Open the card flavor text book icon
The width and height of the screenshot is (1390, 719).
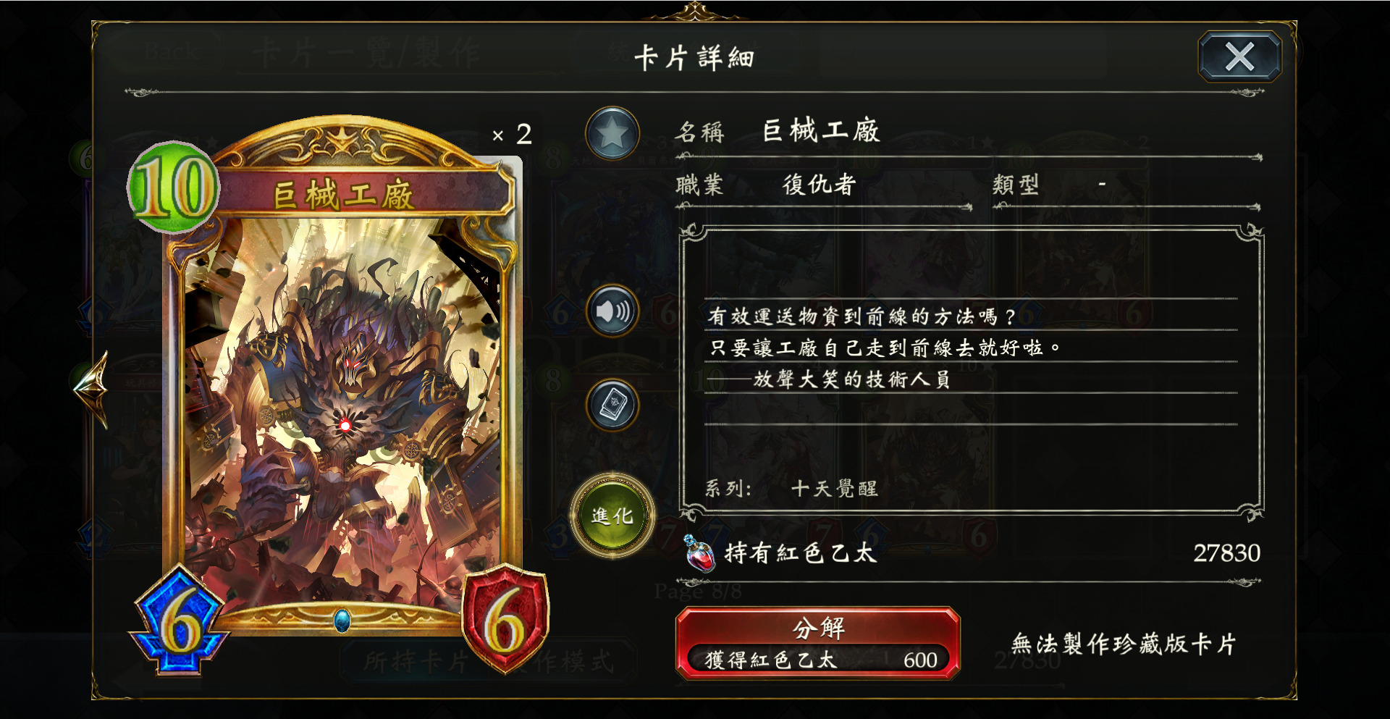[x=612, y=404]
